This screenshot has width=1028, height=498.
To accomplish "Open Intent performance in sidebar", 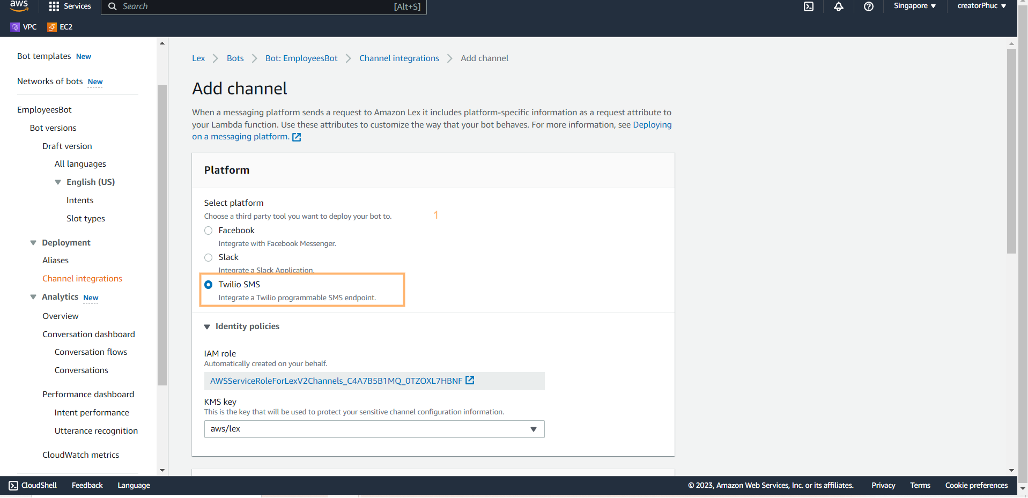I will pos(92,413).
